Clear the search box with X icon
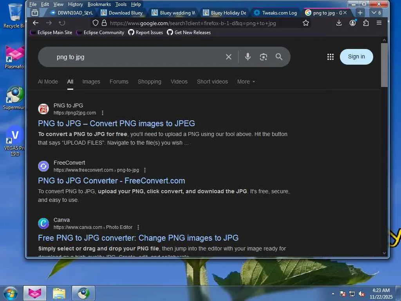This screenshot has height=301, width=401. tap(229, 57)
